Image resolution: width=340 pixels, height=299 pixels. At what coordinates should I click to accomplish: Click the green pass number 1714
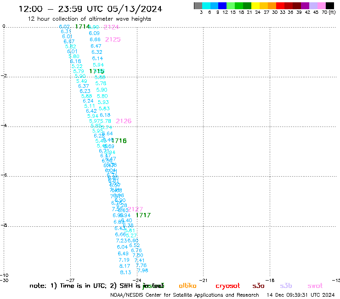(82, 27)
